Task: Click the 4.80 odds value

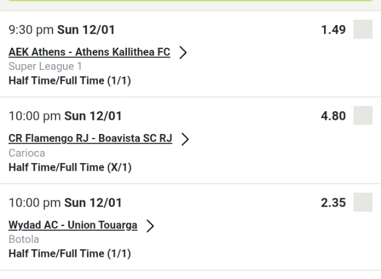Action: (x=333, y=115)
